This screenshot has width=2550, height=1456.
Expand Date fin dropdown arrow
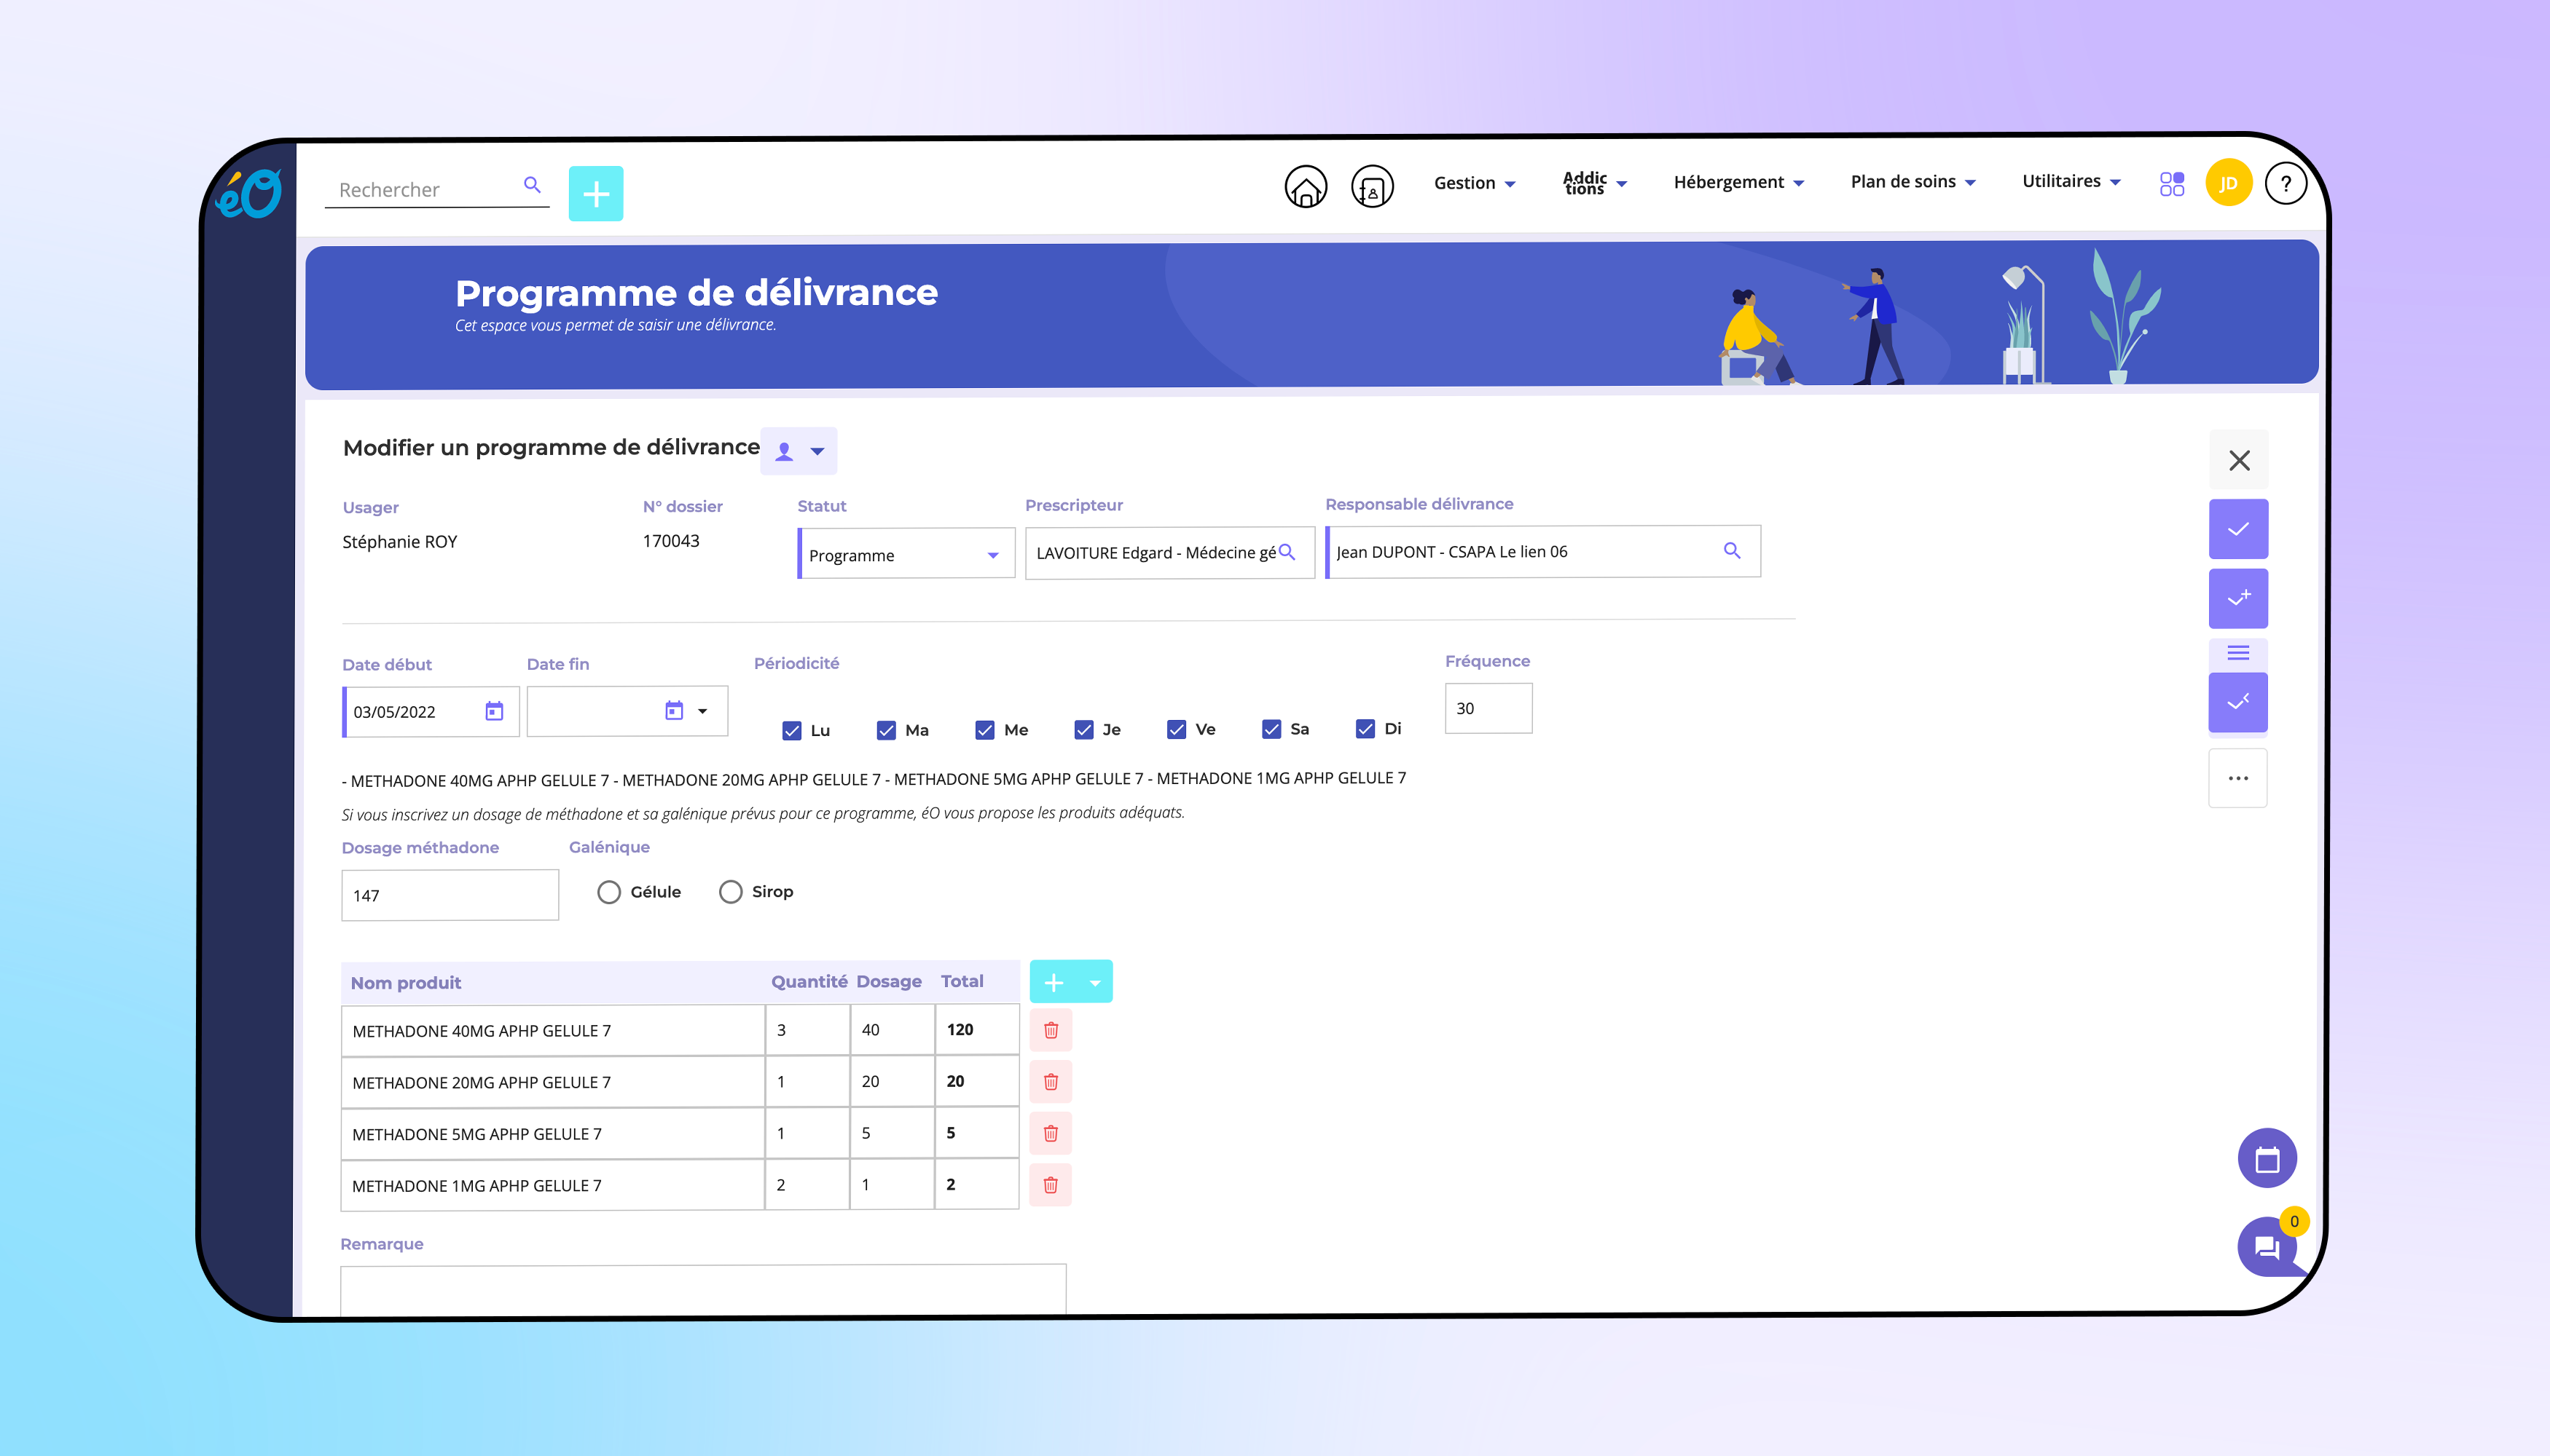point(702,711)
